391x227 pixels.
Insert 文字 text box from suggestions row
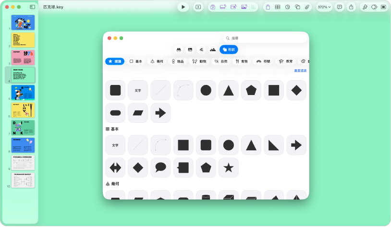[138, 90]
